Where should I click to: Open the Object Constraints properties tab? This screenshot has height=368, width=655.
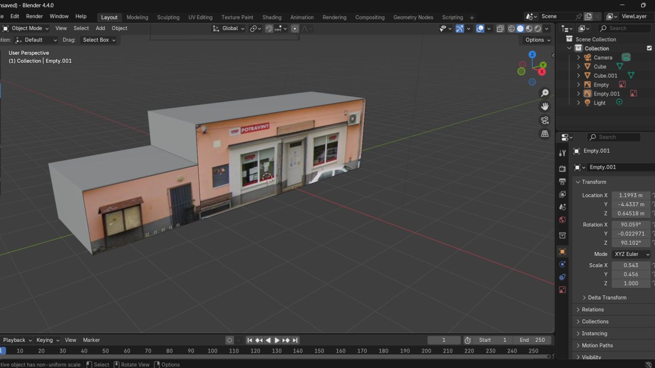(x=562, y=277)
